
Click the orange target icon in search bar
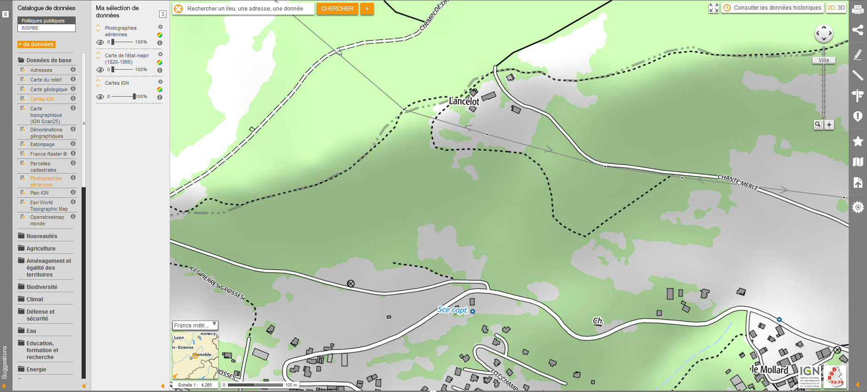[178, 9]
